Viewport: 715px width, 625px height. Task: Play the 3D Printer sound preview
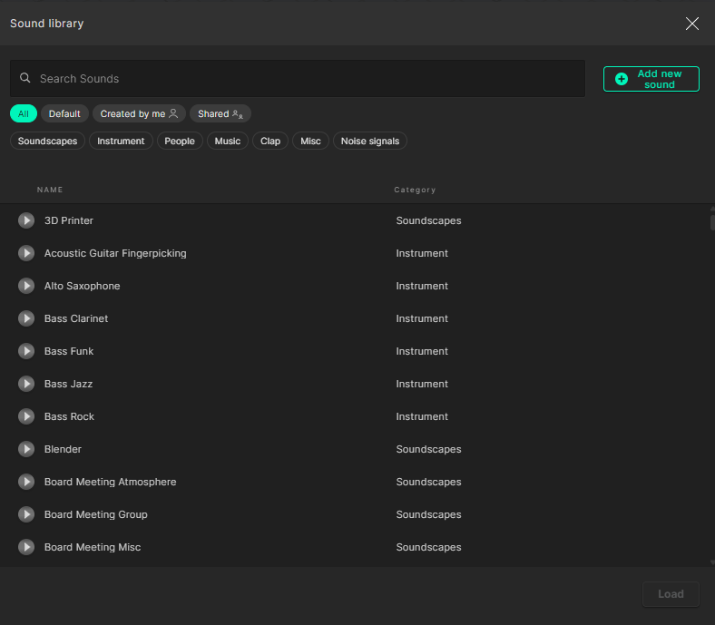coord(26,220)
